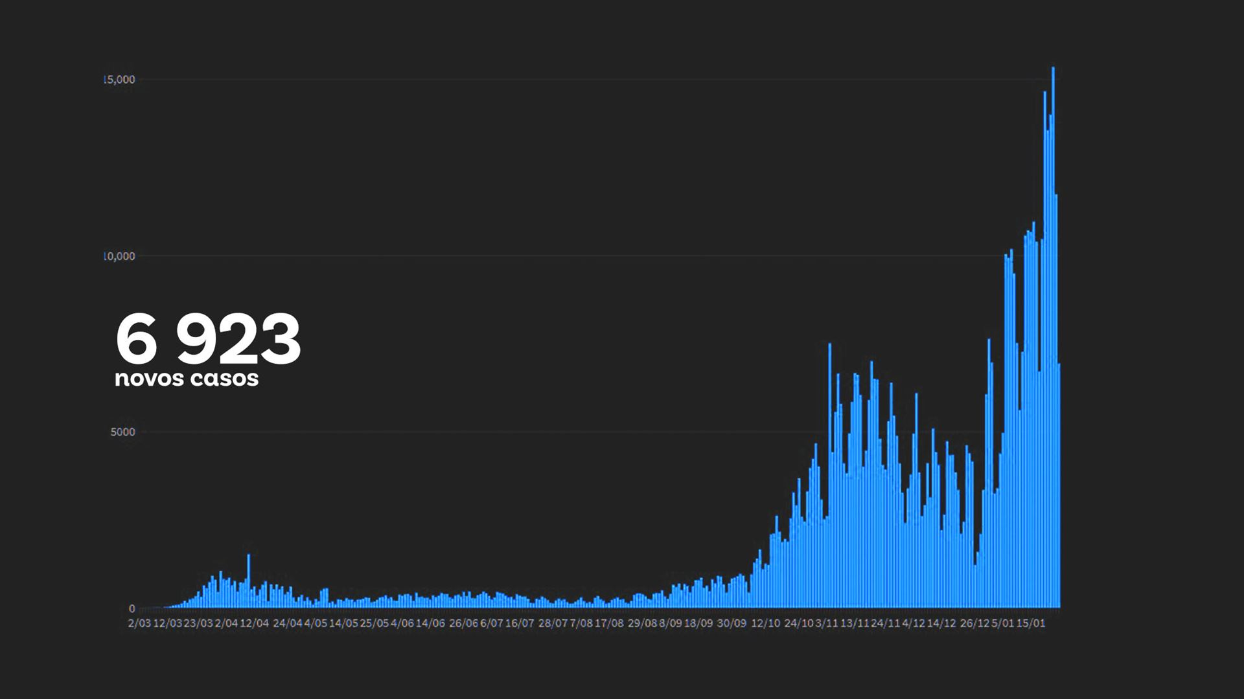Click the 5000 y-axis label
The height and width of the screenshot is (699, 1244).
pyautogui.click(x=123, y=432)
